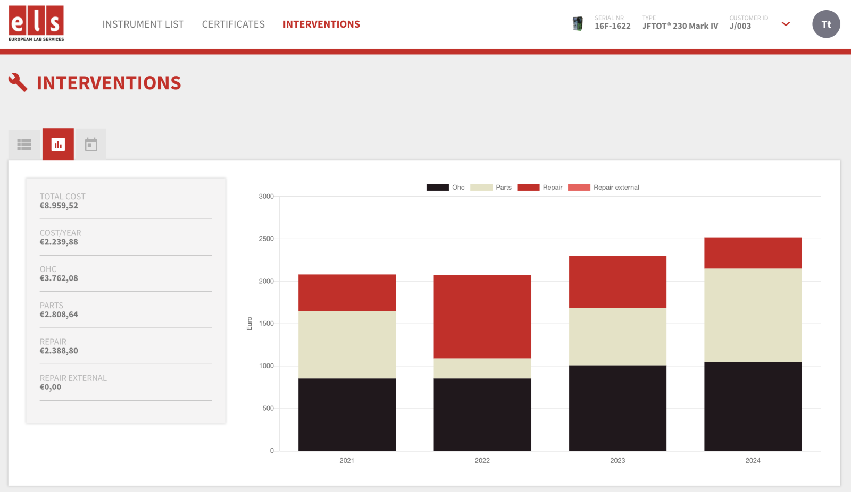851x492 pixels.
Task: Go to the Certificates tab
Action: (233, 24)
